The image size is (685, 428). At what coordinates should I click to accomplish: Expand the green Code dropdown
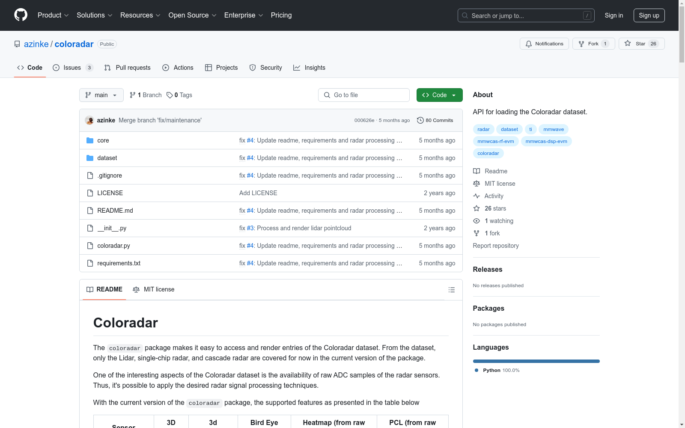click(439, 95)
